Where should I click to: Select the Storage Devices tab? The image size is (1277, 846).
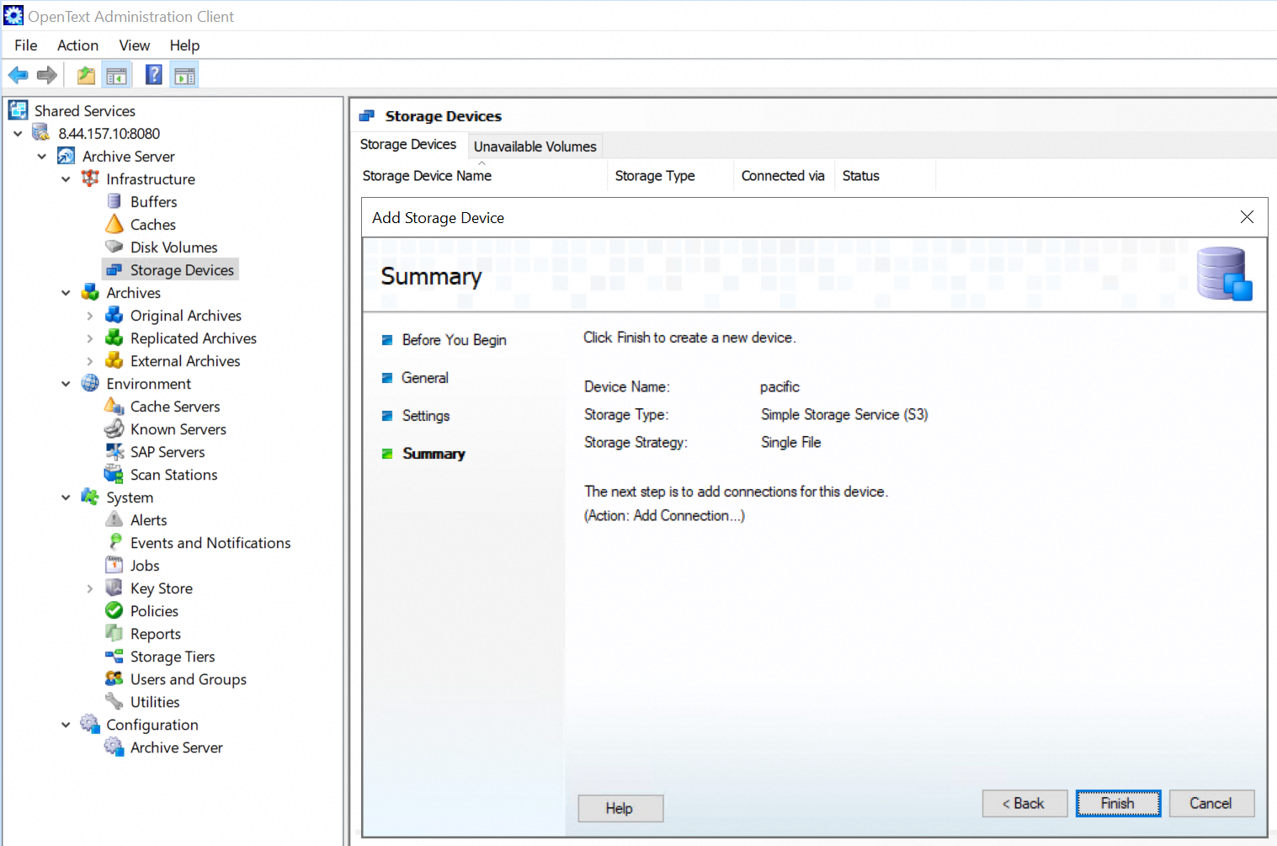[x=408, y=145]
